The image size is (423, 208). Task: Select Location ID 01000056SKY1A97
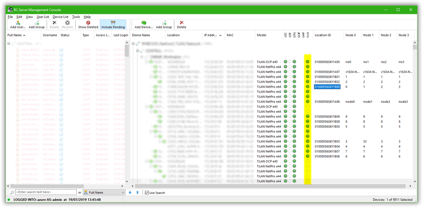pyautogui.click(x=327, y=72)
